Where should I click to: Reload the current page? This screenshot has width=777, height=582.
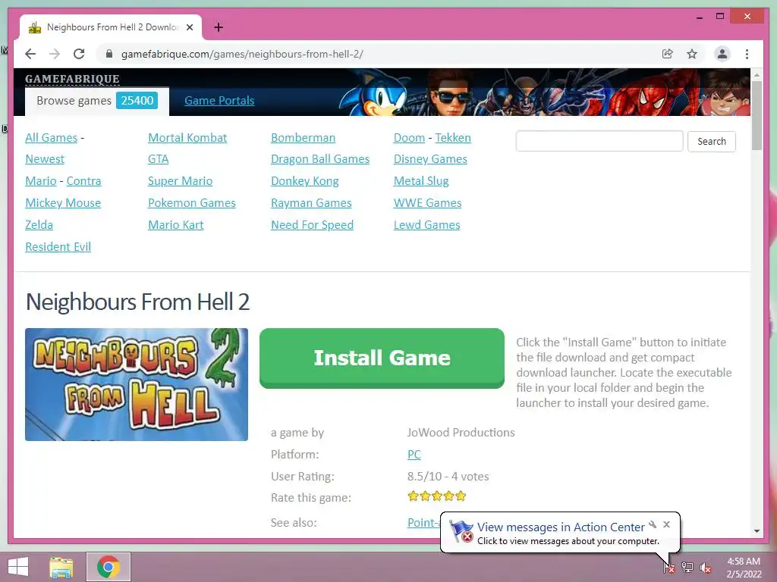pyautogui.click(x=79, y=54)
